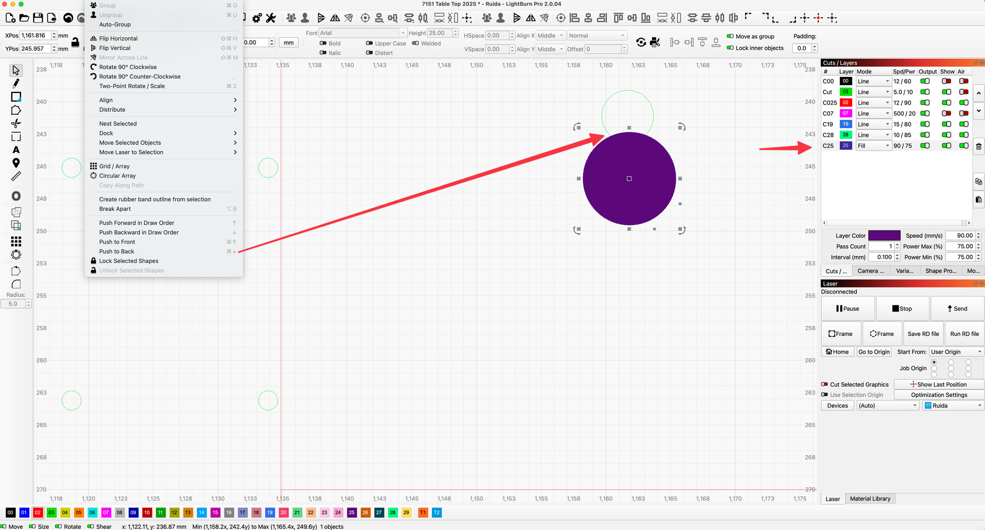Click the purple Layer Color swatch
Image resolution: width=985 pixels, height=530 pixels.
pos(884,236)
